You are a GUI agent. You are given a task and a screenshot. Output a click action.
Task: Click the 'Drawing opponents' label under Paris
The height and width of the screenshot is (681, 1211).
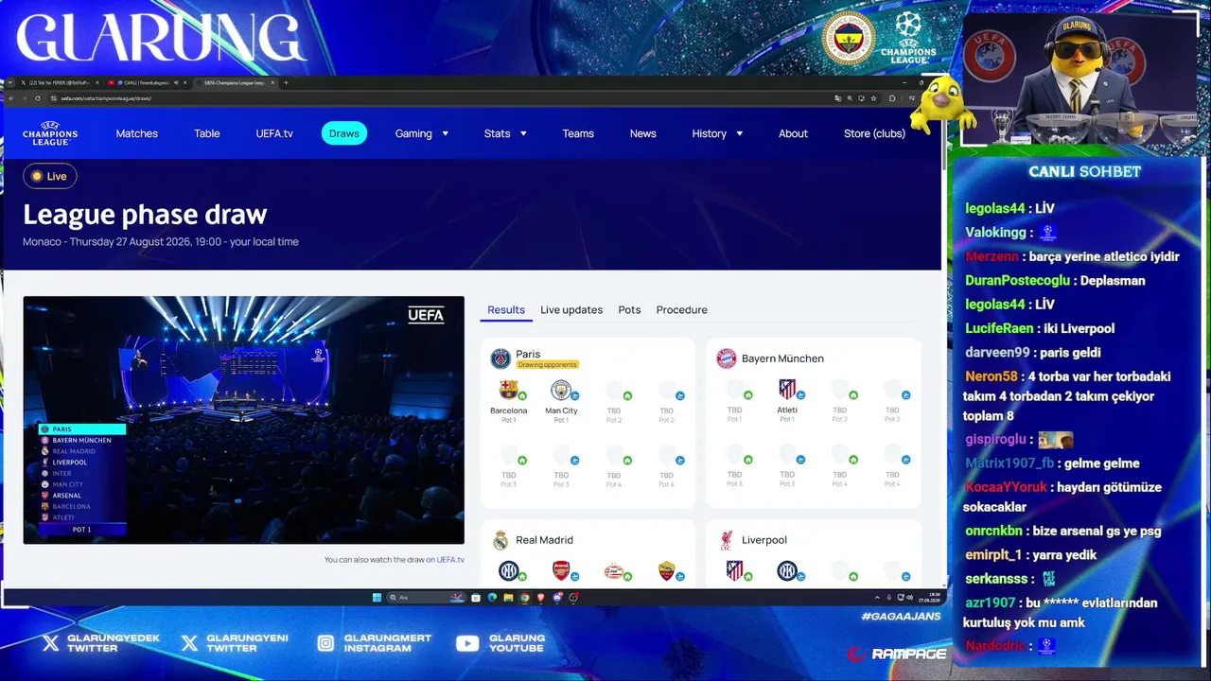pyautogui.click(x=547, y=365)
